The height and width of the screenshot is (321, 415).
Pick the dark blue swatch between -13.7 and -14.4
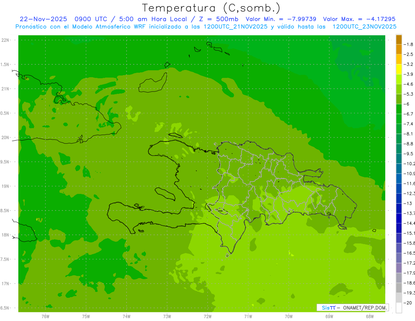[x=399, y=218]
